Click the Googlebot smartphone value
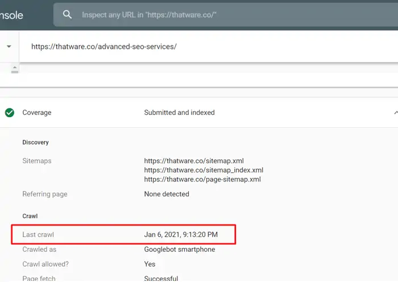 pyautogui.click(x=180, y=249)
